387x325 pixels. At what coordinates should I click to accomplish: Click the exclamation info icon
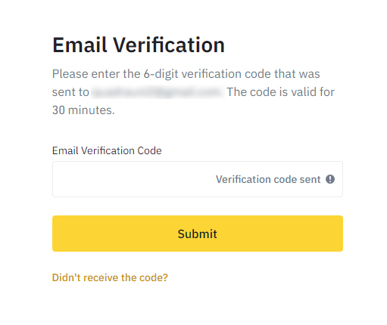coord(330,179)
